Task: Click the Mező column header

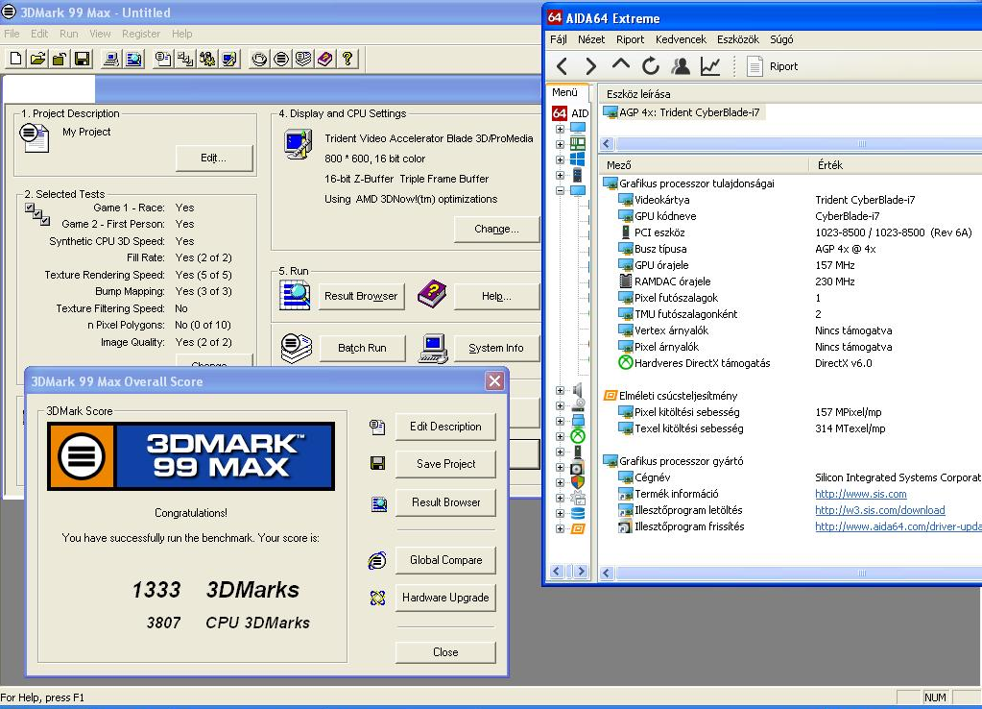Action: [704, 165]
